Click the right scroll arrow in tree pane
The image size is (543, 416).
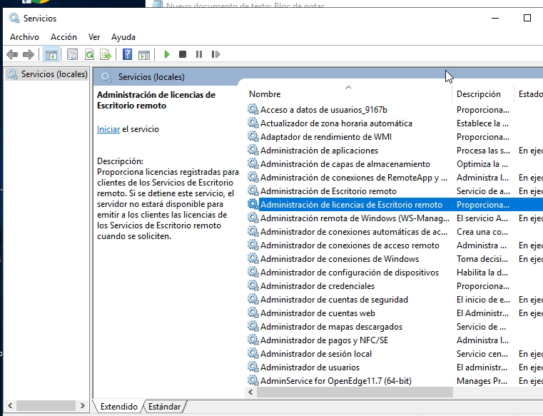tap(83, 405)
